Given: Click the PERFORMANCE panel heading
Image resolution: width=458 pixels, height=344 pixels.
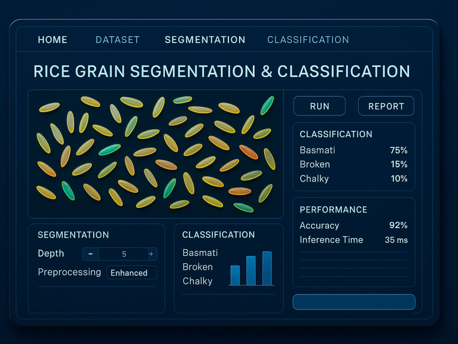Looking at the screenshot, I should click(333, 210).
